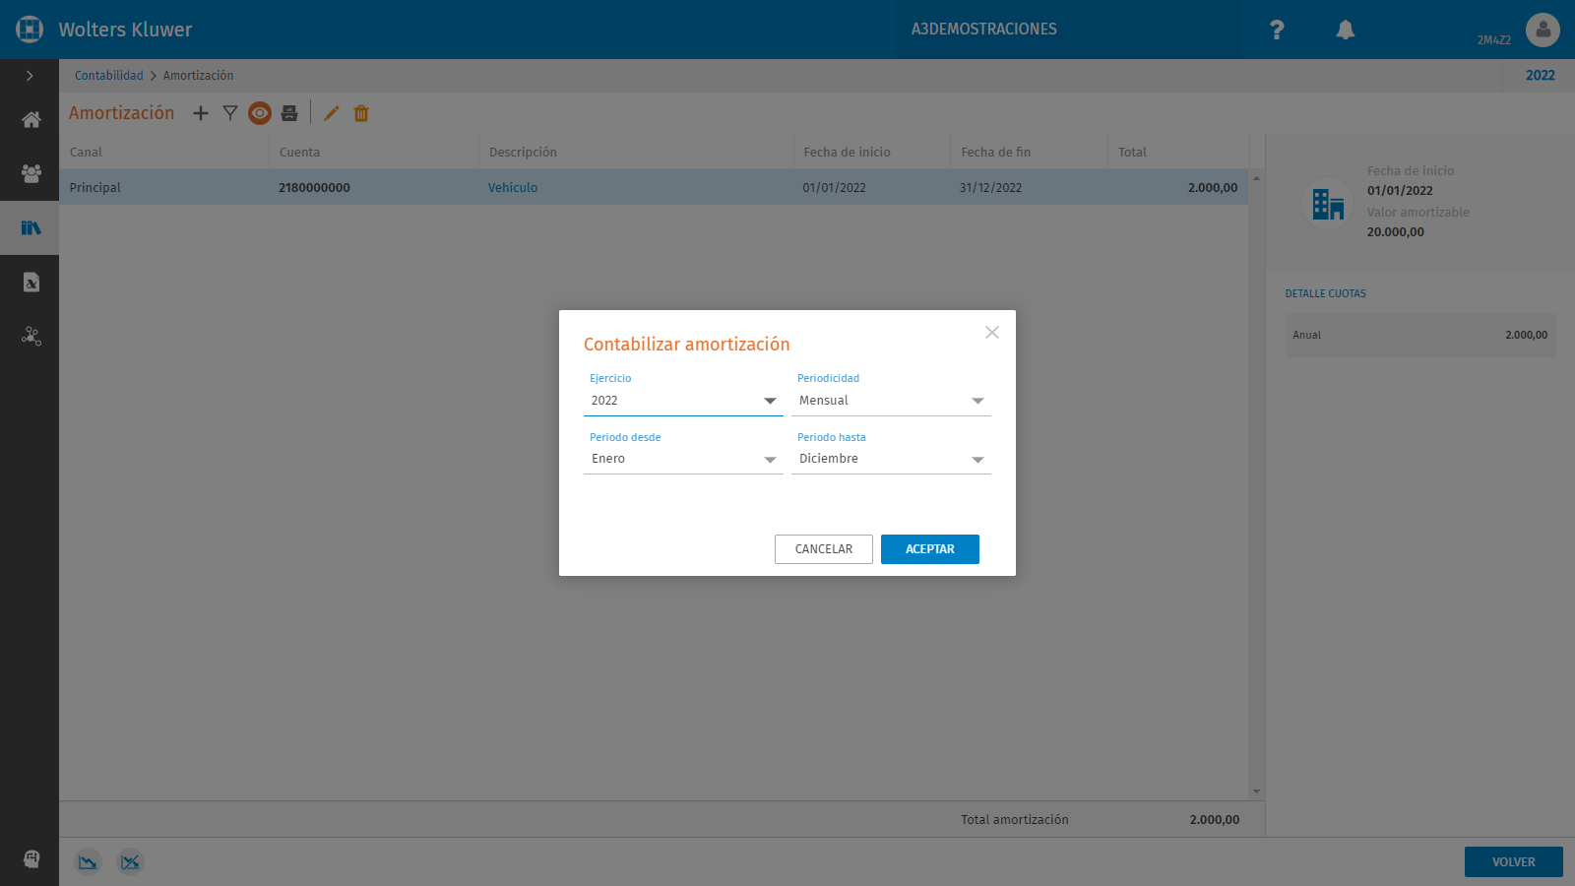The image size is (1575, 886).
Task: Open the home icon in sidebar
Action: pos(31,120)
